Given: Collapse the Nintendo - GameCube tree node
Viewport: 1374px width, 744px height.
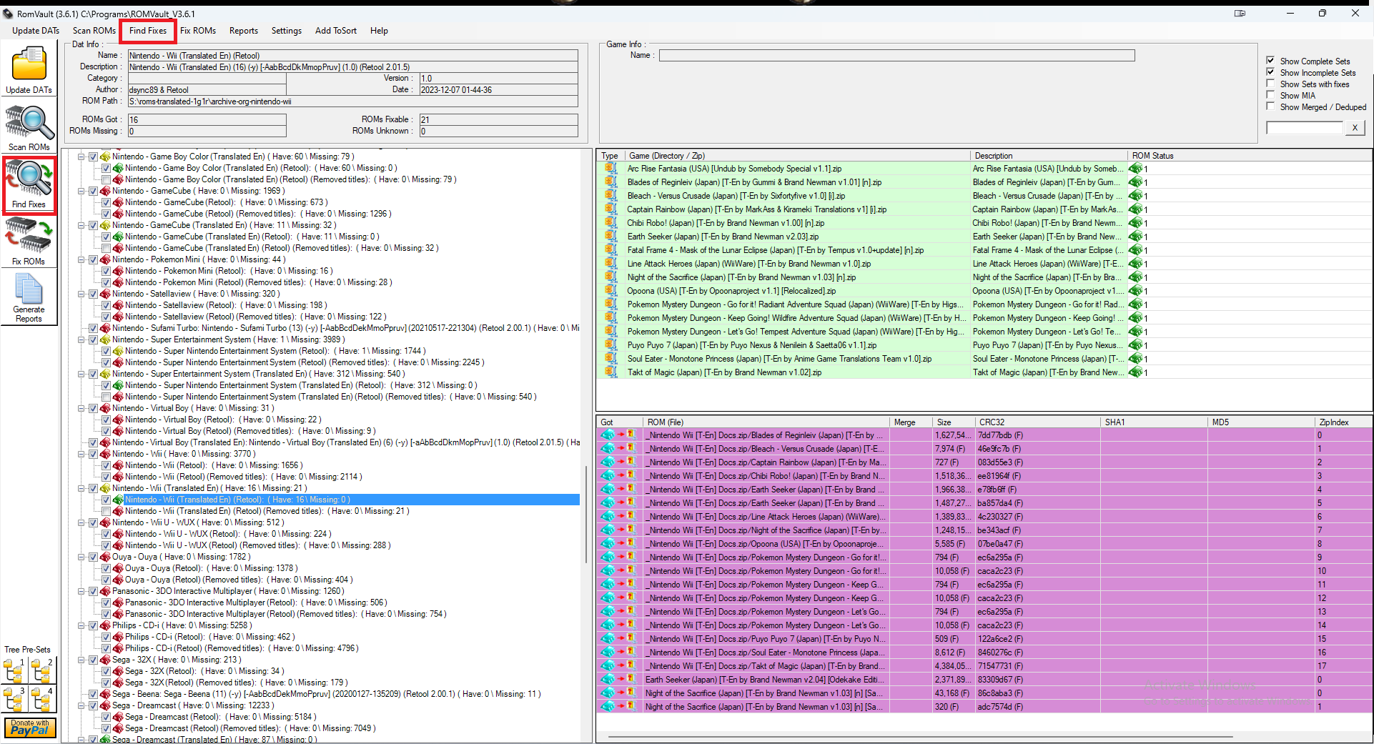Looking at the screenshot, I should coord(81,191).
